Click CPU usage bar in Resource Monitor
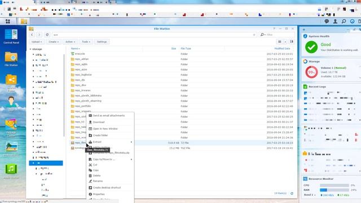The image size is (361, 203). tap(334, 185)
